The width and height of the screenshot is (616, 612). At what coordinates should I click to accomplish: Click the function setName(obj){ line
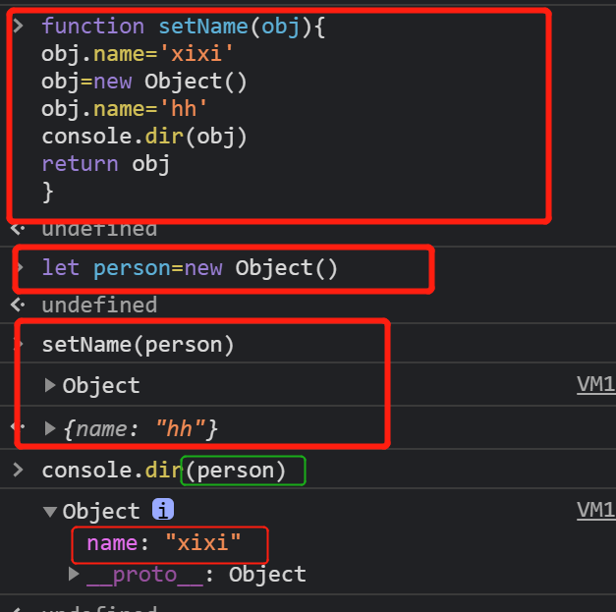pos(184,27)
